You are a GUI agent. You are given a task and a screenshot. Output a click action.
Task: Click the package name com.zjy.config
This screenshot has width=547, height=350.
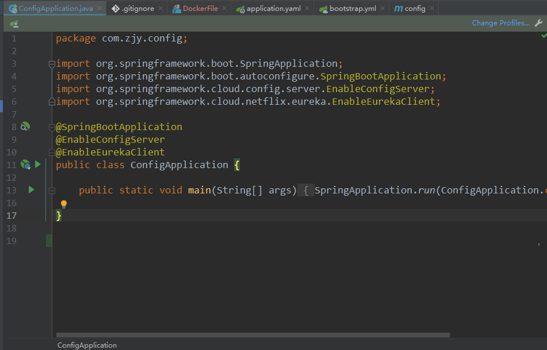[x=142, y=39]
